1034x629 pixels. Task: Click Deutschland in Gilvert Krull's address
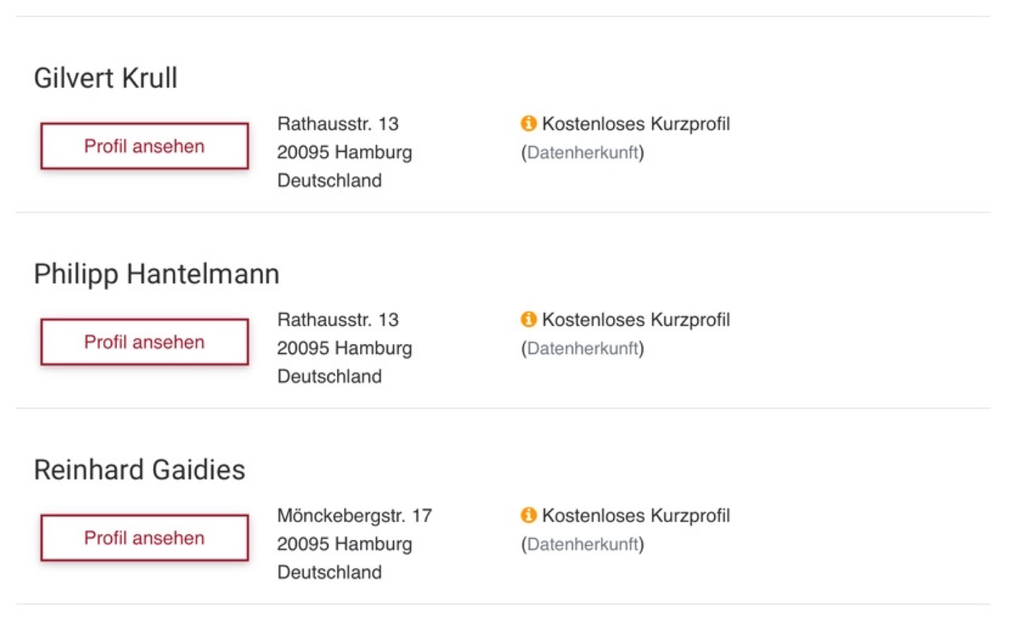(329, 180)
